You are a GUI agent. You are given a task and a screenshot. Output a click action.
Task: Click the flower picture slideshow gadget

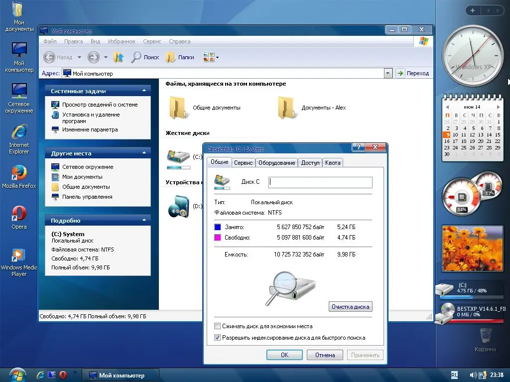pos(472,248)
